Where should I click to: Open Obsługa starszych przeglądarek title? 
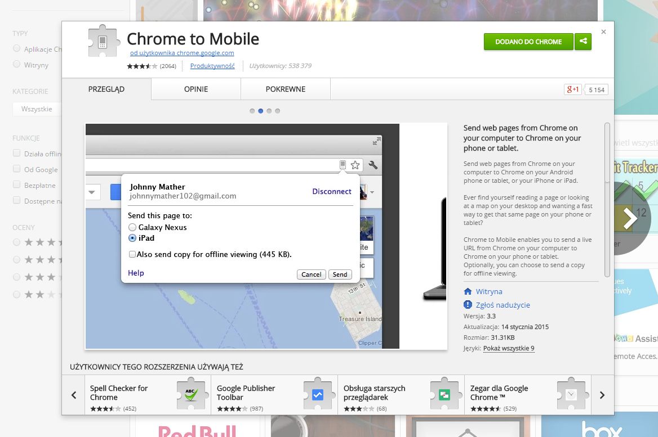point(374,393)
